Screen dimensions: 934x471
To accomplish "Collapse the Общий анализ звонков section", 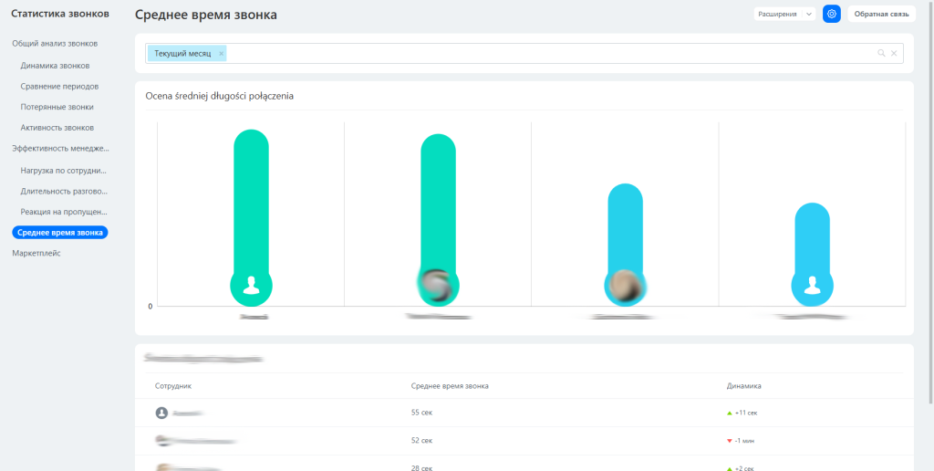I will pyautogui.click(x=55, y=43).
